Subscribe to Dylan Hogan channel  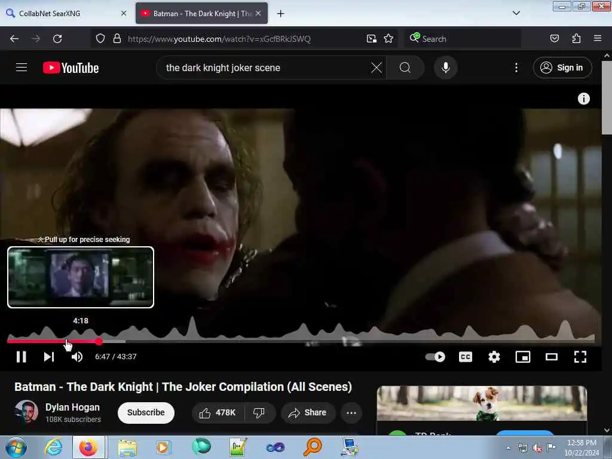pyautogui.click(x=146, y=412)
